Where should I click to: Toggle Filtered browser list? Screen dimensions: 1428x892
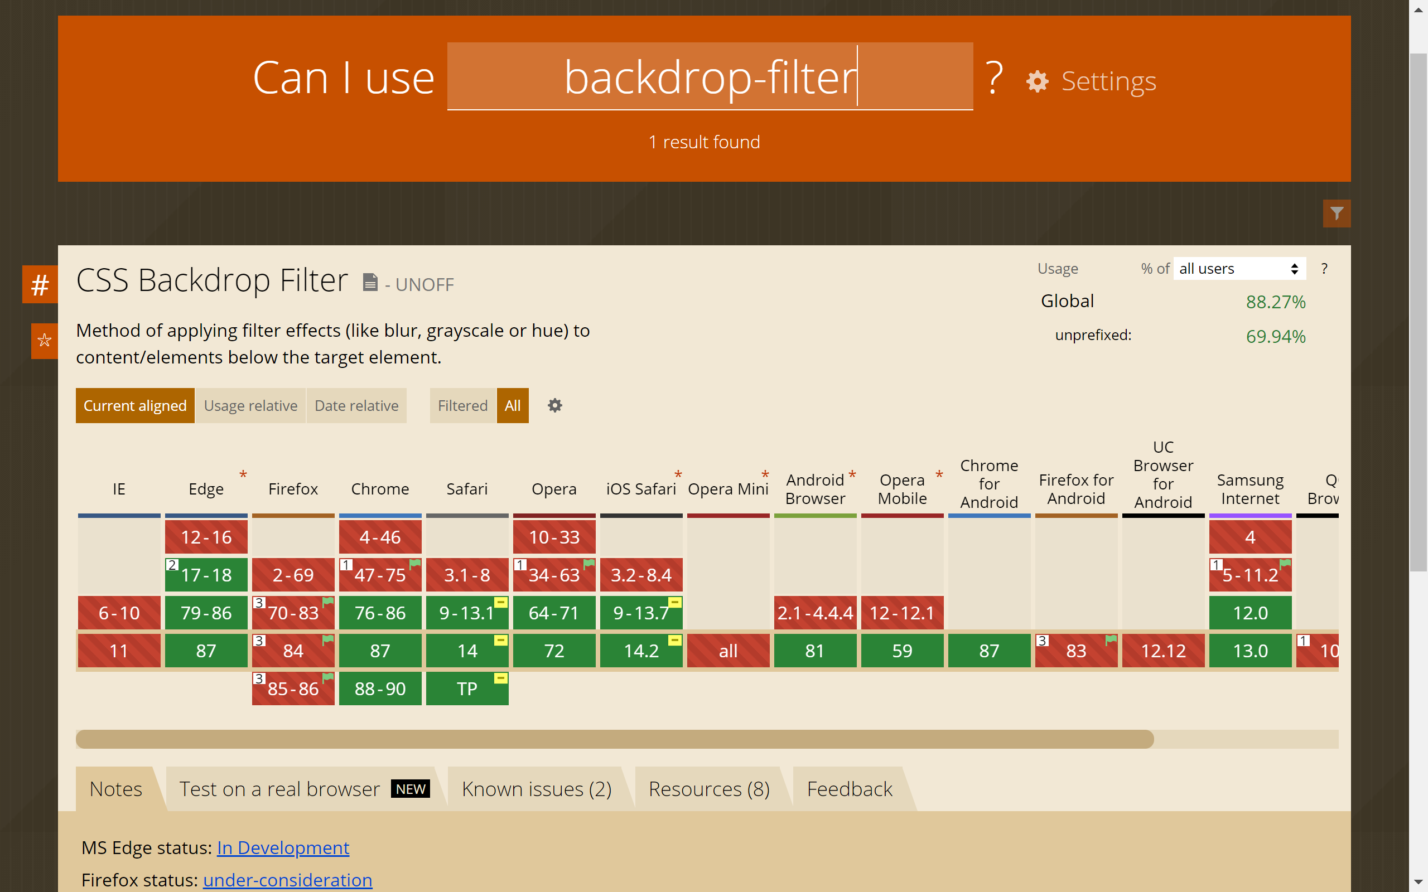click(x=462, y=405)
